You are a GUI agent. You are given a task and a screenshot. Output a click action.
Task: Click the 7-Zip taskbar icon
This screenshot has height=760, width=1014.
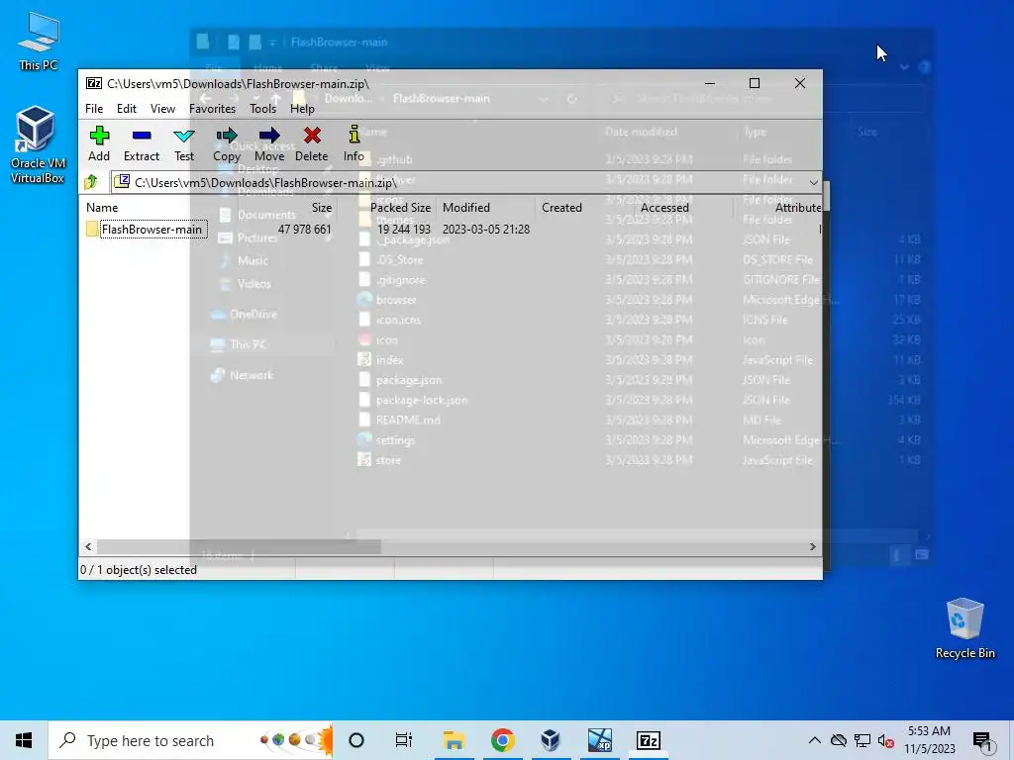coord(648,740)
